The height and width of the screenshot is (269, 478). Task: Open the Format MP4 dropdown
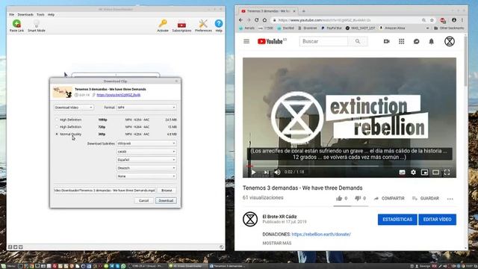(x=146, y=108)
